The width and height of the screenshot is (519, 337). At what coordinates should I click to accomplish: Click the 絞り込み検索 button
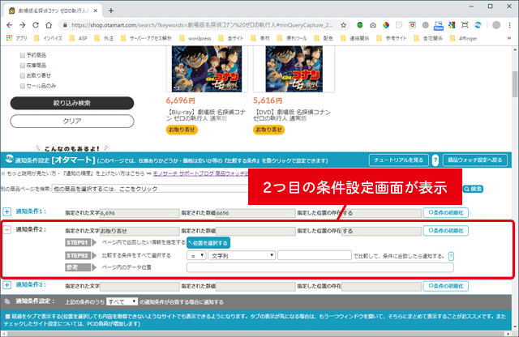72,103
